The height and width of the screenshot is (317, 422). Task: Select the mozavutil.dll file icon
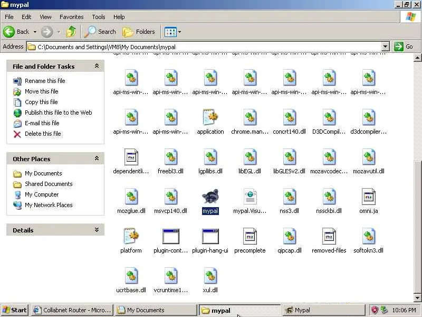point(368,157)
